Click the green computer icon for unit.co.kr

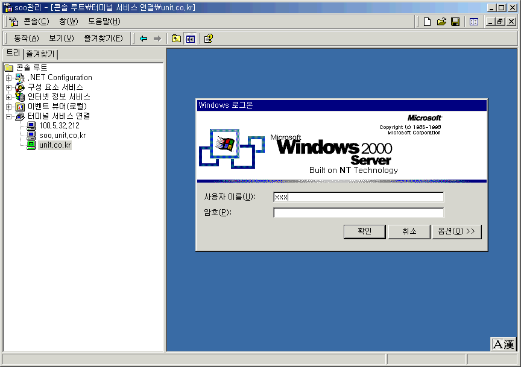[31, 145]
